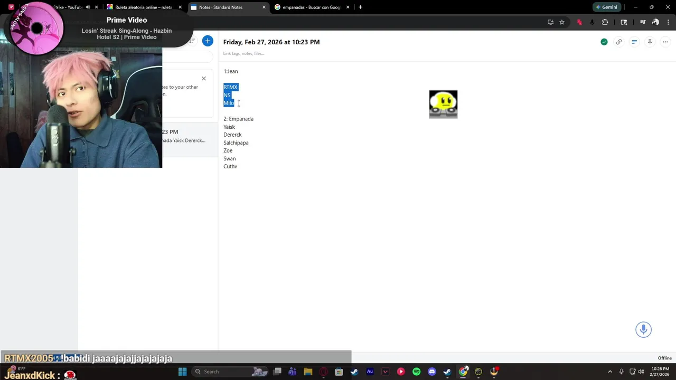The image size is (676, 380).
Task: Create a new note with the plus button
Action: tap(208, 41)
